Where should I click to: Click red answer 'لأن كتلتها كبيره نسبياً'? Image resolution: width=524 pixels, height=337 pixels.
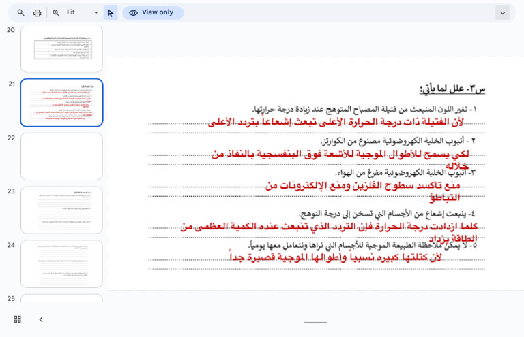335,257
